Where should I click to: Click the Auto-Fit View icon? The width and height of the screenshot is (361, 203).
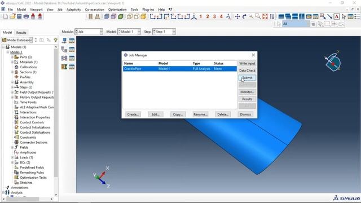pos(265,16)
